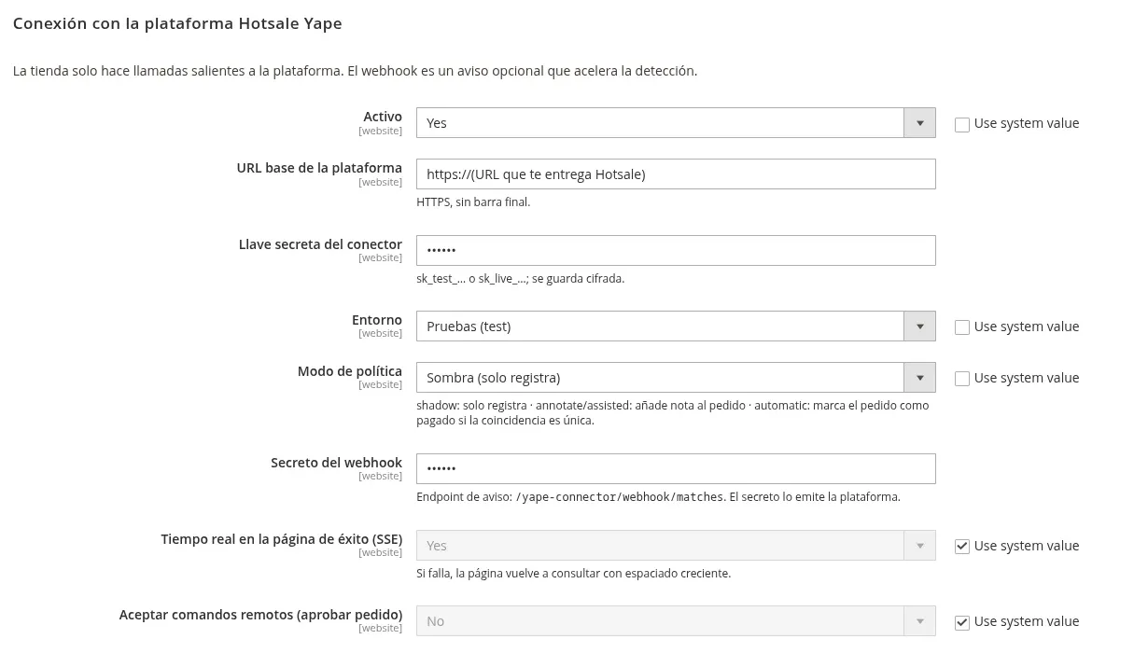Image resolution: width=1148 pixels, height=653 pixels.
Task: Click the 'shadow: solo registra' explanation text
Action: pos(672,413)
